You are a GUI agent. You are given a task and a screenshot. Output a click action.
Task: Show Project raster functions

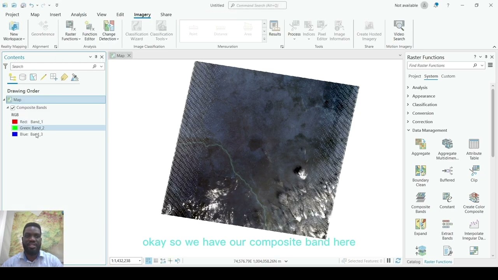tap(415, 76)
